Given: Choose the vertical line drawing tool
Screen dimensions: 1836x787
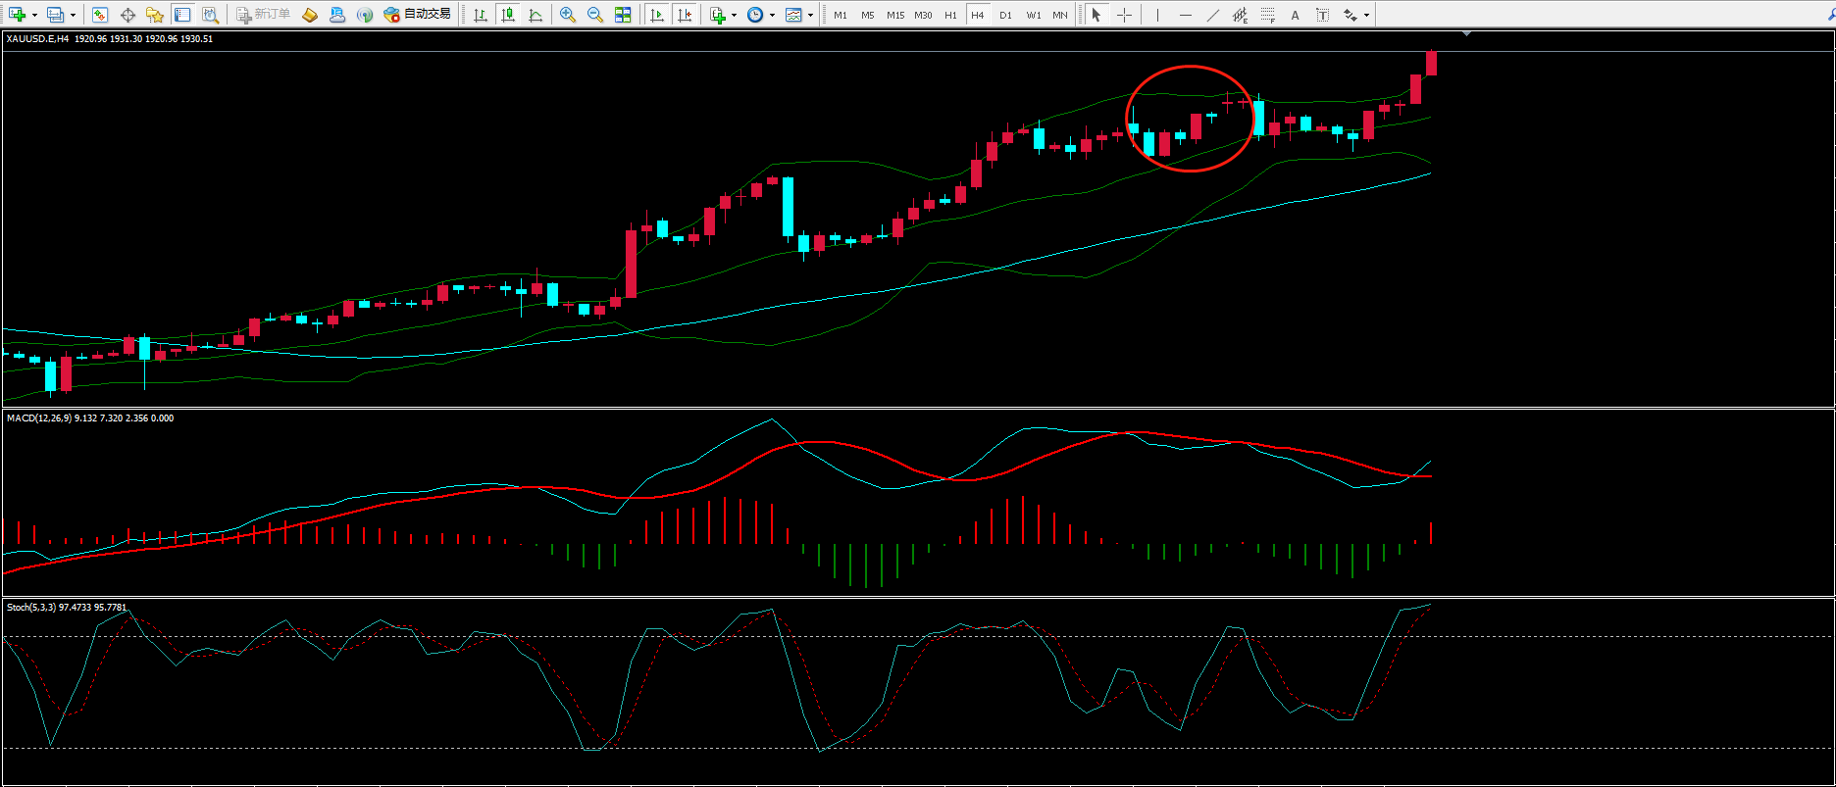Looking at the screenshot, I should [x=1157, y=15].
